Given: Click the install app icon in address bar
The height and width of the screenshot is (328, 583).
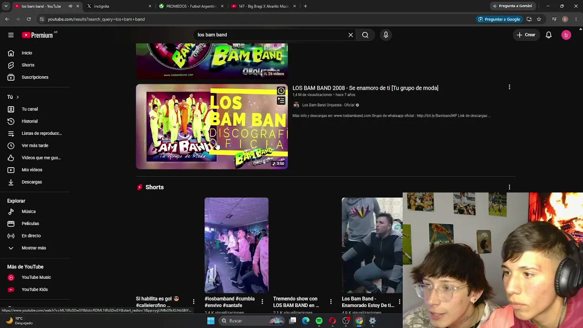Looking at the screenshot, I should [x=529, y=19].
